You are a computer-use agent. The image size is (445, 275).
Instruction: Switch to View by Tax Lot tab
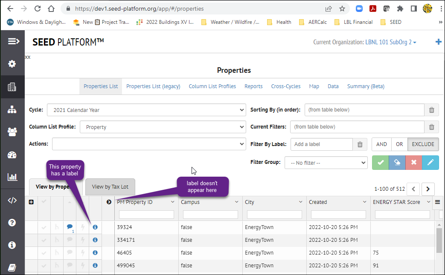[x=110, y=186]
